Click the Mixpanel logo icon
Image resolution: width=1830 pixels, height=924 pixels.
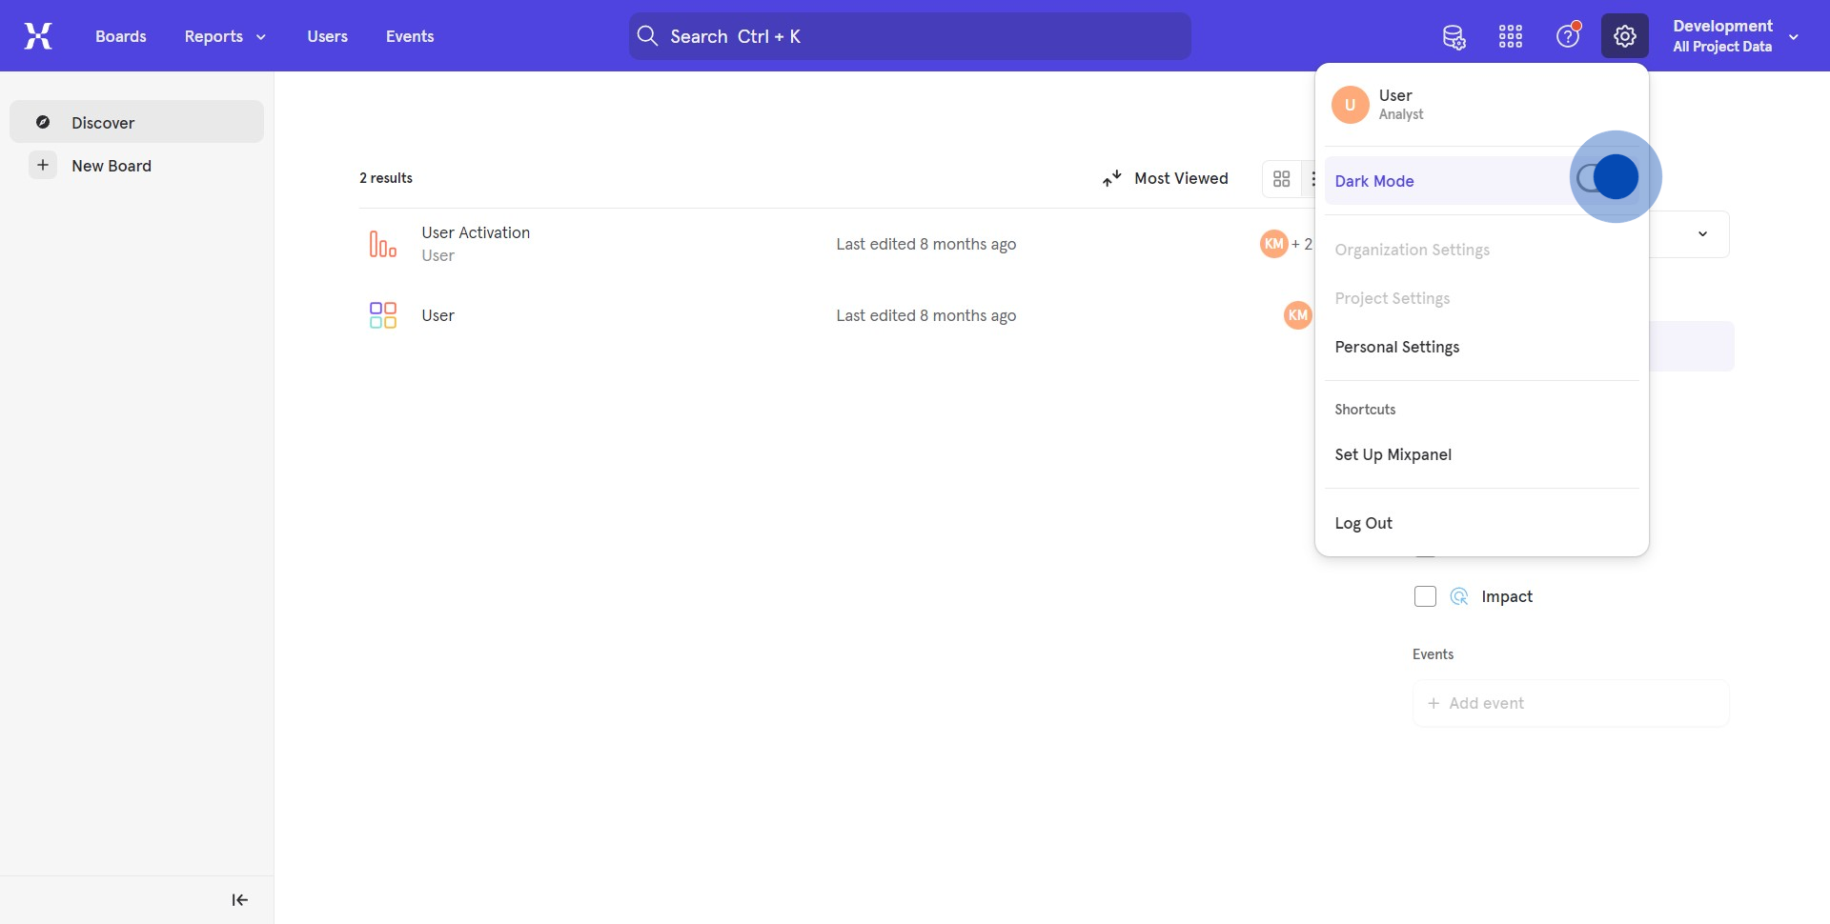pyautogui.click(x=38, y=36)
